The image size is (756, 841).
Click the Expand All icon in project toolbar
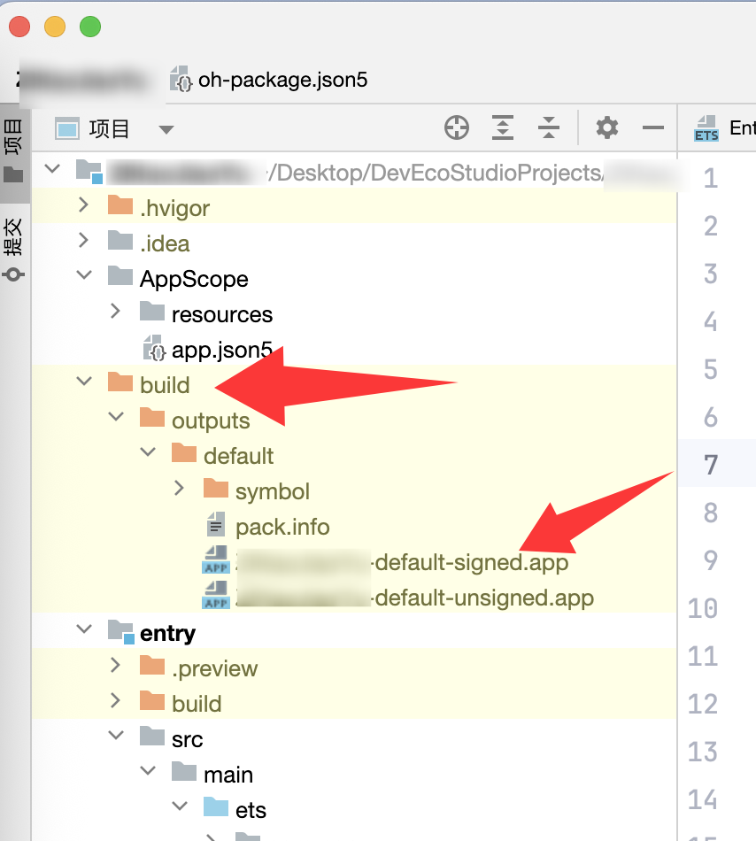click(503, 128)
